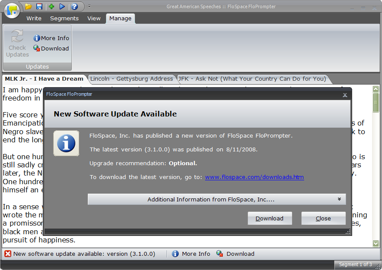
Task: Dismiss the status bar update notice with red X
Action: tap(8, 254)
